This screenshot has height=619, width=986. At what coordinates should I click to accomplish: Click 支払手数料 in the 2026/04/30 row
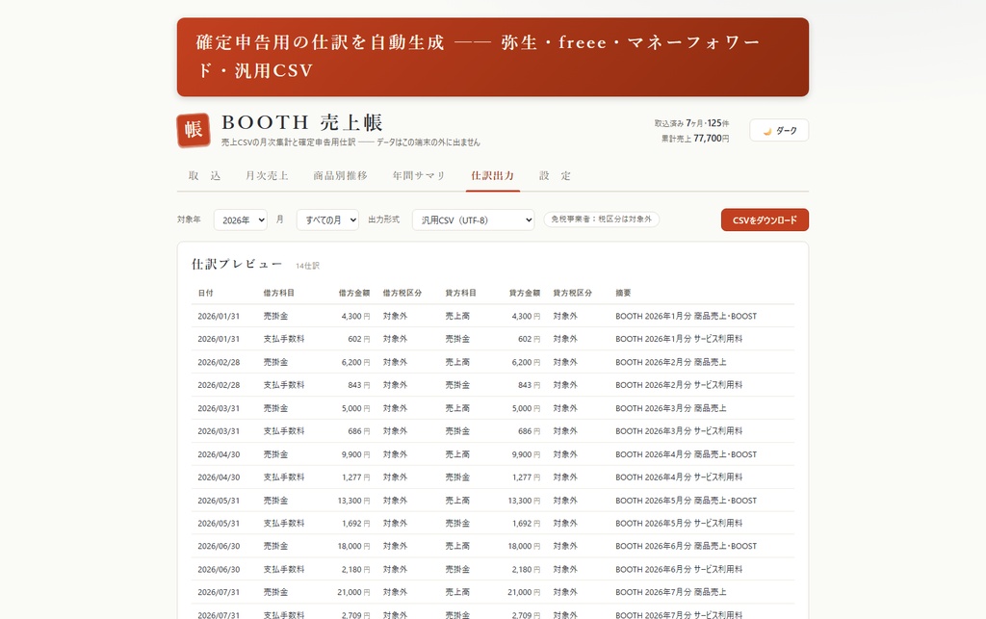[284, 477]
